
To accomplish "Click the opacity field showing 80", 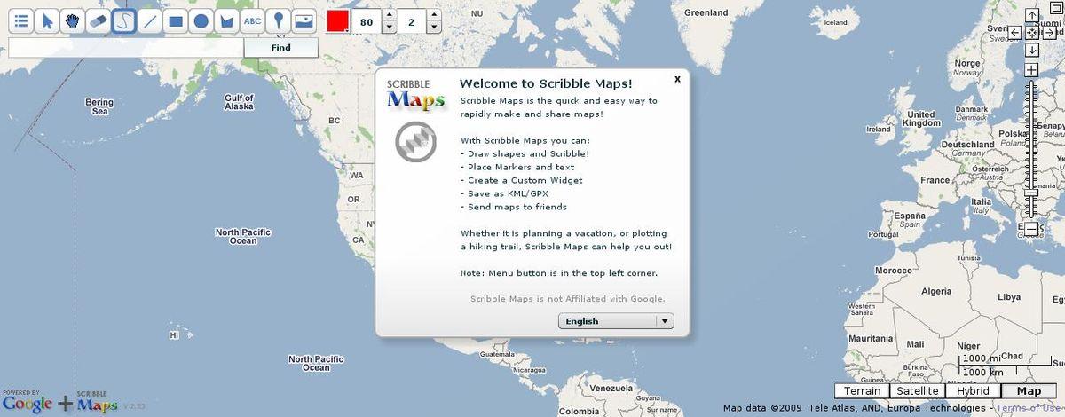I will pyautogui.click(x=367, y=21).
